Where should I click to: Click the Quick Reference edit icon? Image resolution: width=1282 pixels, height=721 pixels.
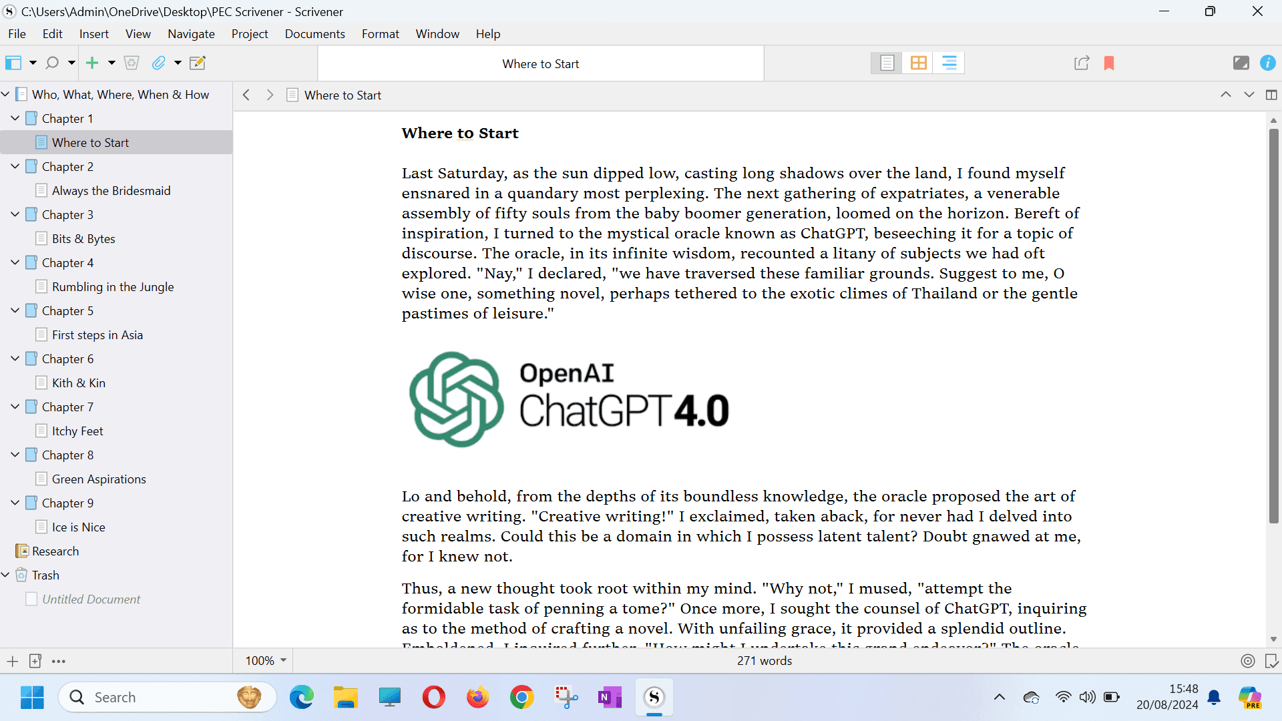(x=198, y=63)
